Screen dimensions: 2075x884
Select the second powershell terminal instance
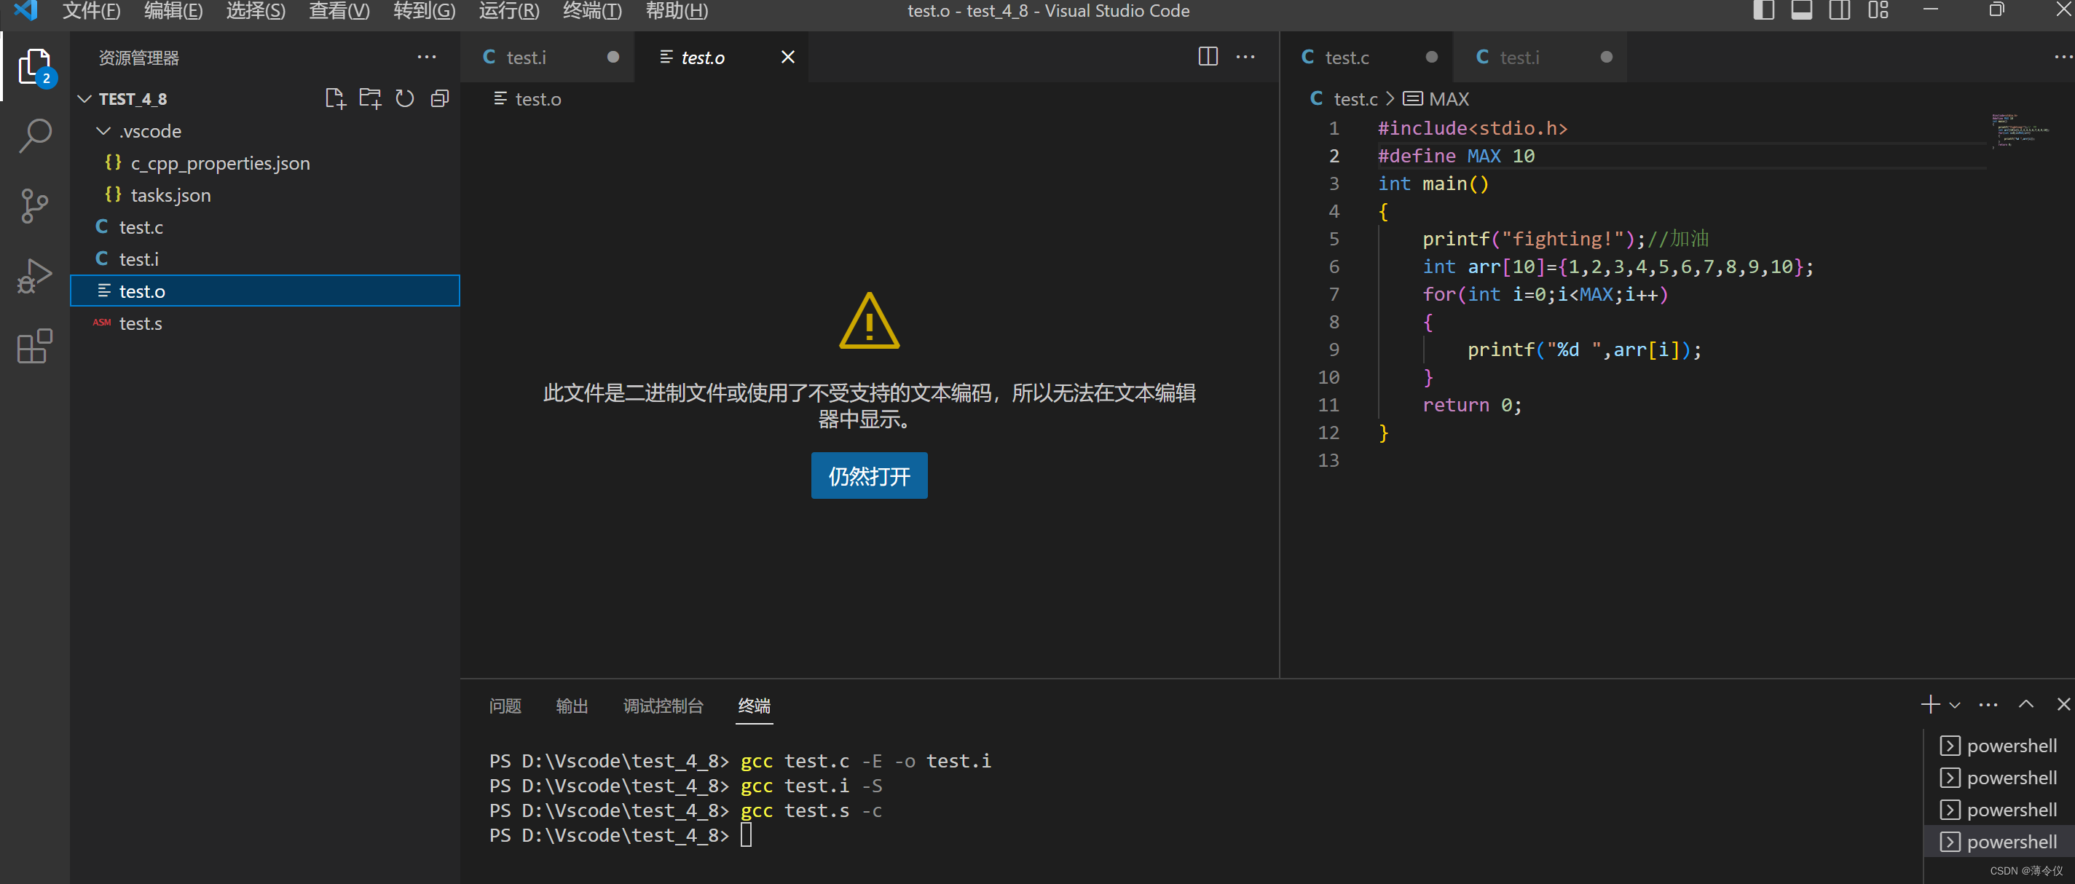pos(1999,778)
